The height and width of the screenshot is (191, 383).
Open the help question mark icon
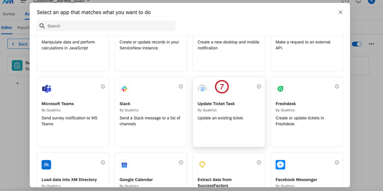[x=345, y=1]
